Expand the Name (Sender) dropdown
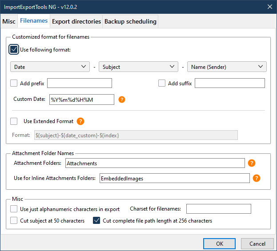The width and height of the screenshot is (277, 251). [227, 67]
